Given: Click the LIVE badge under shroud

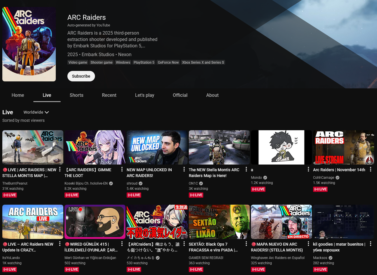Looking at the screenshot, I should 134,195.
